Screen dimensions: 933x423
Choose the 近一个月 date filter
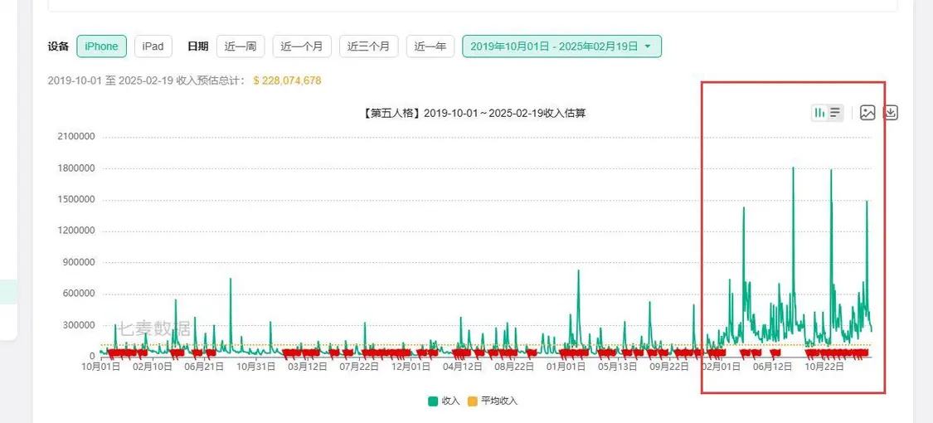coord(303,46)
